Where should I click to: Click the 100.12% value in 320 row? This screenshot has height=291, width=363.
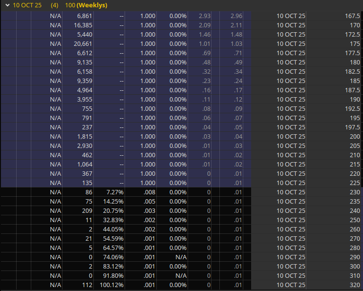point(110,285)
